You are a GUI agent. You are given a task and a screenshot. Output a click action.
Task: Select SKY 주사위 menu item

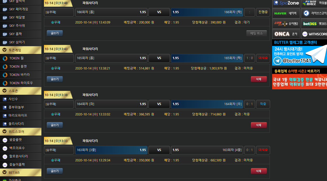[17, 26]
